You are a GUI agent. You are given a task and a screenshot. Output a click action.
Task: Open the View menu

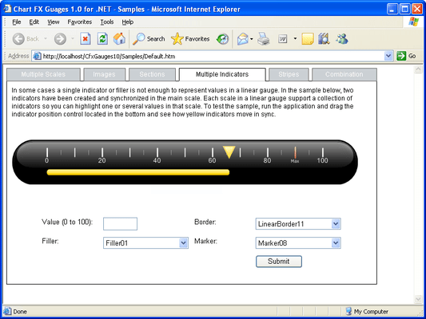click(54, 22)
